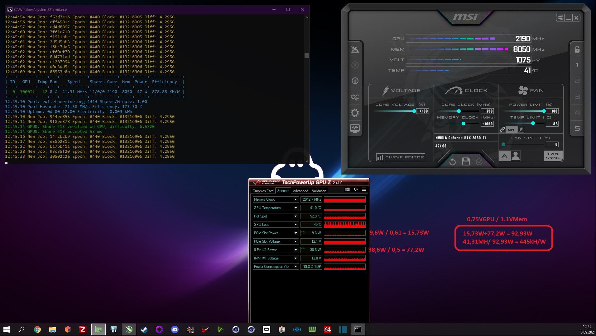Screen dimensions: 596x336
Task: Toggle the Fan Sync button
Action: click(553, 156)
